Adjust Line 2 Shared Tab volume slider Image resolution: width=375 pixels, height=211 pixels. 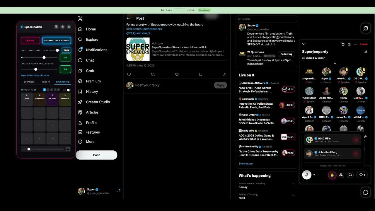click(x=39, y=69)
